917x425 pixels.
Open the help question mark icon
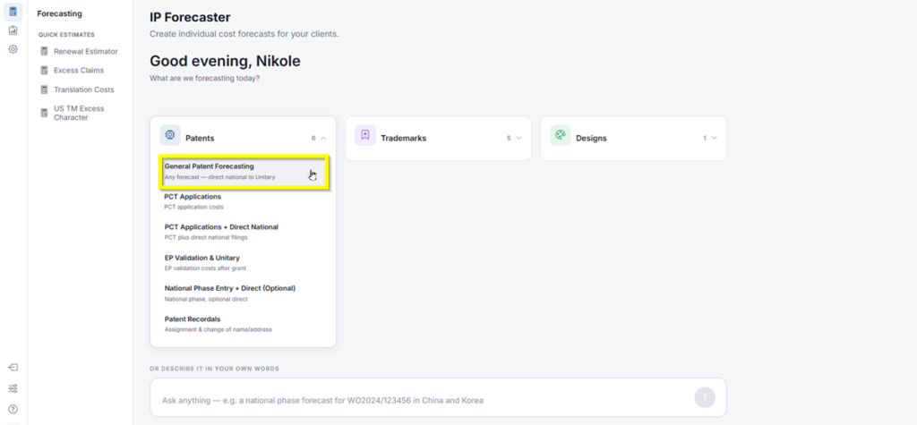[13, 409]
